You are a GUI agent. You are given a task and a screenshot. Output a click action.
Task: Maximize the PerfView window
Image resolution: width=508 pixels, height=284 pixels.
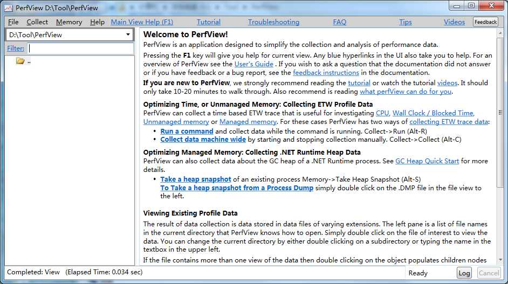[471, 5]
